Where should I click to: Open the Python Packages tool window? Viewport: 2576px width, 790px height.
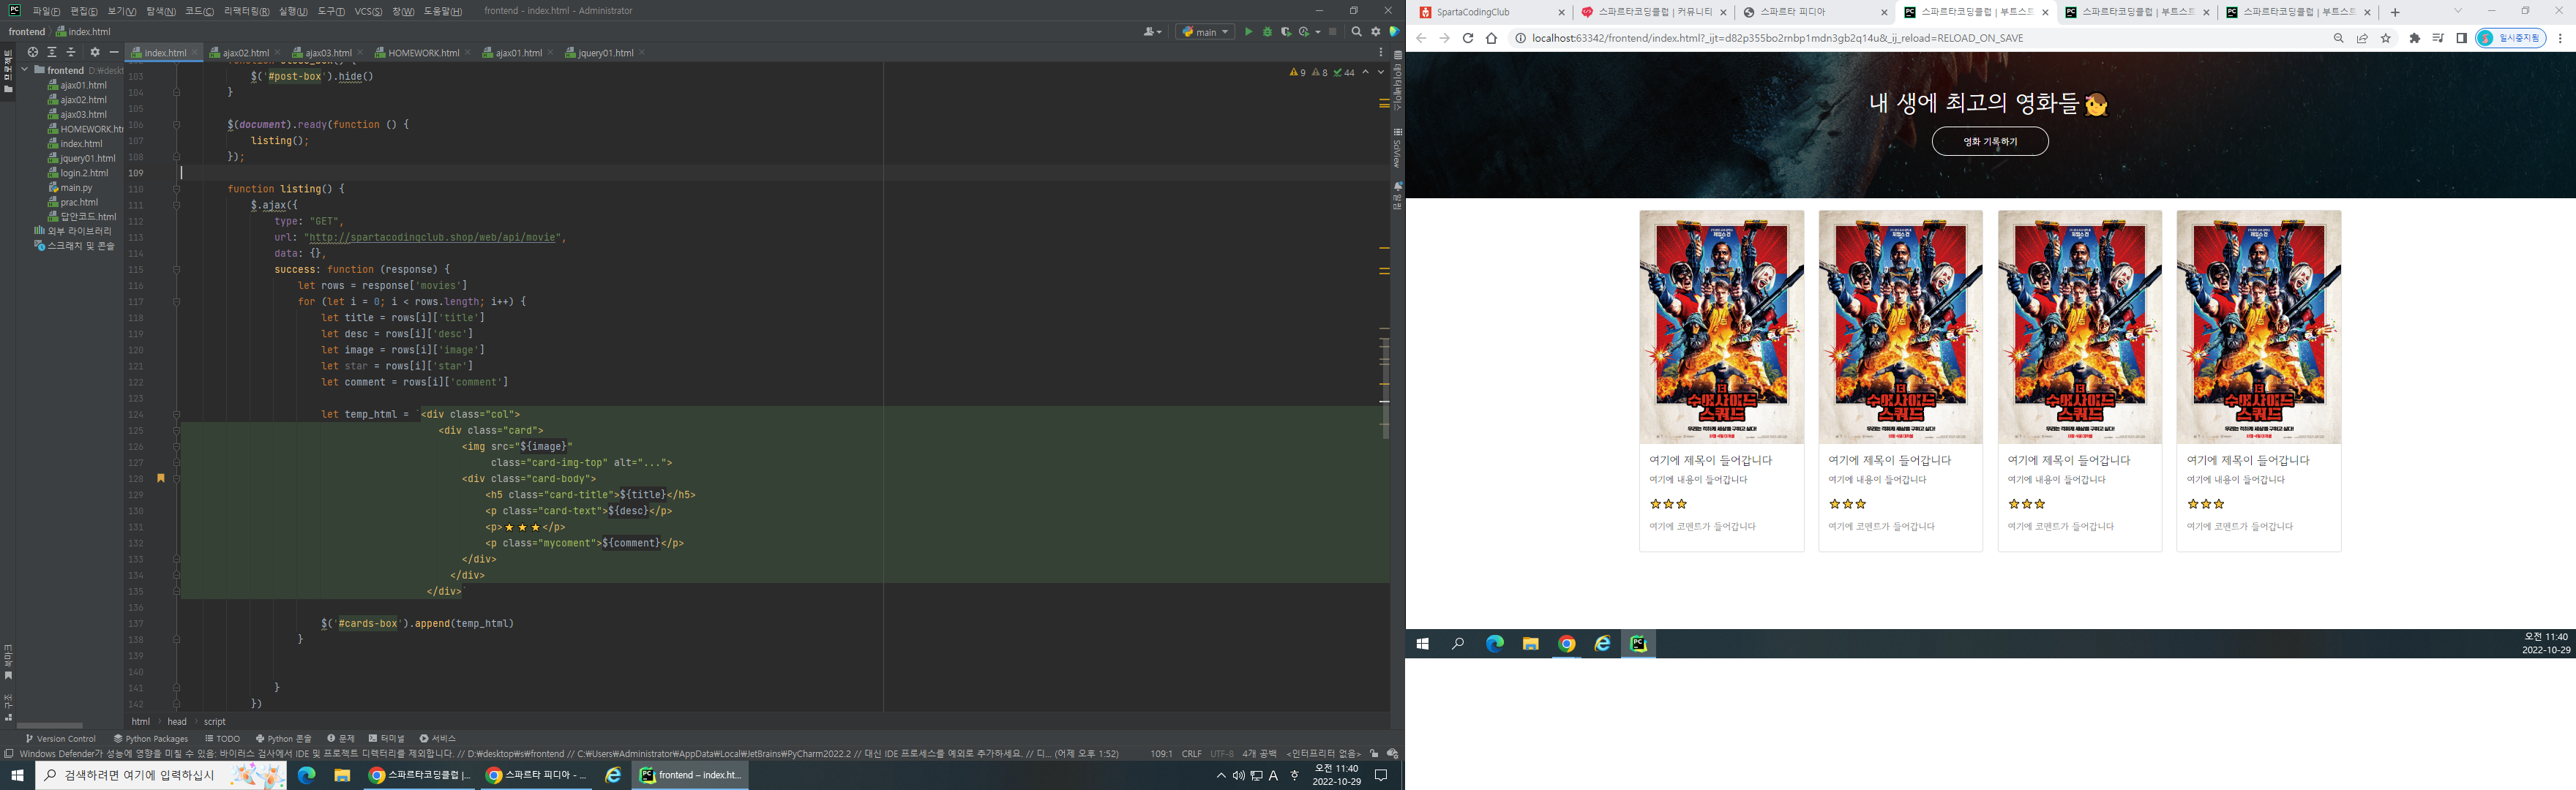pos(151,738)
